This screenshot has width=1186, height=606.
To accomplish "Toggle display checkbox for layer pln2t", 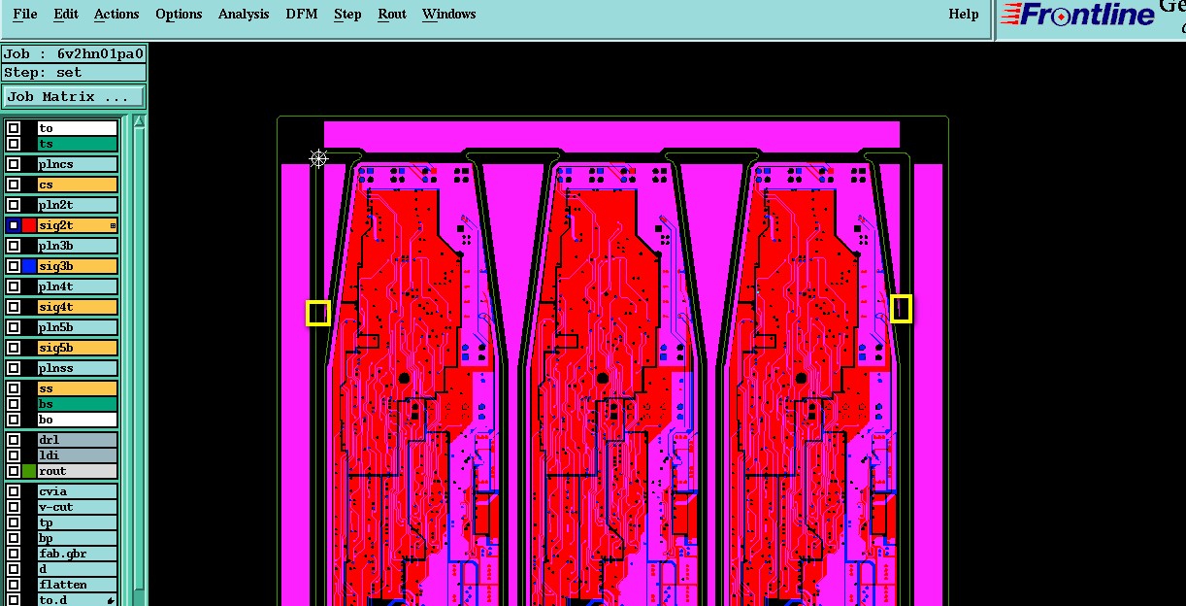I will point(14,205).
